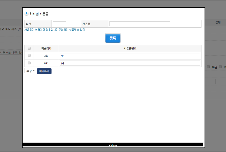Image resolution: width=226 pixels, height=152 pixels.
Task: Click the 회차별 사은품 popup title
Action: click(39, 14)
